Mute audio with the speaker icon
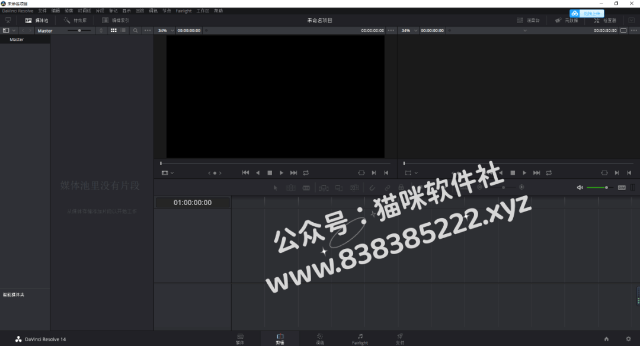Image resolution: width=640 pixels, height=346 pixels. [x=580, y=188]
